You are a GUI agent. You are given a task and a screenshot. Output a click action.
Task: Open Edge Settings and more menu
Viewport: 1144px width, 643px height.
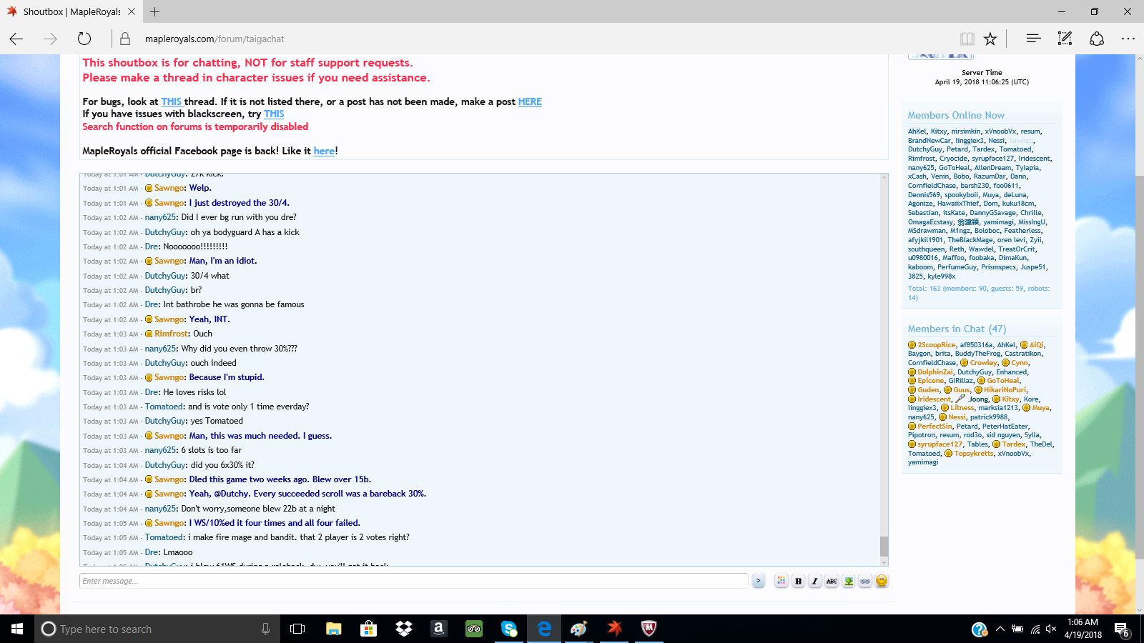point(1128,39)
